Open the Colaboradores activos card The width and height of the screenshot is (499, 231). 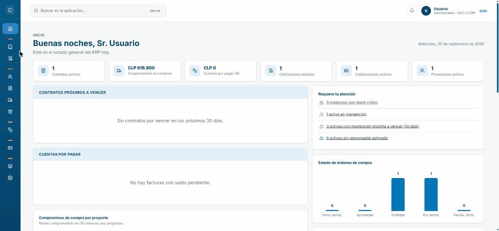click(372, 71)
